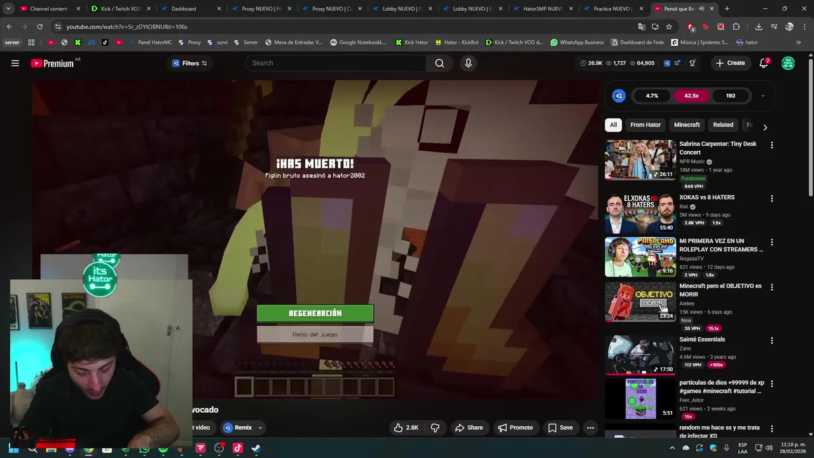Switch to the Dashboard browser tab

191,9
